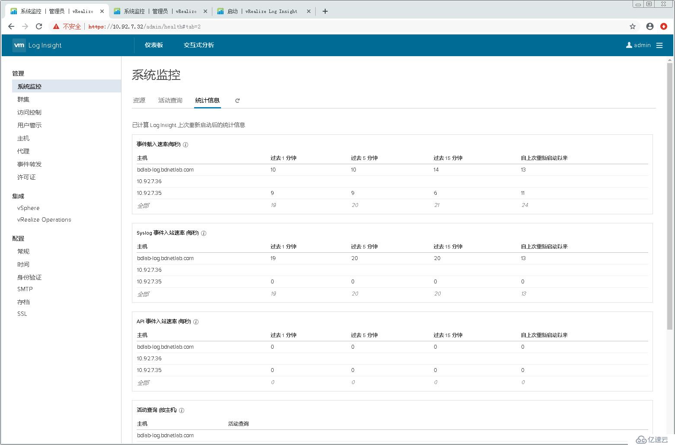Bookmark page with the star icon
Image resolution: width=675 pixels, height=445 pixels.
coord(633,26)
